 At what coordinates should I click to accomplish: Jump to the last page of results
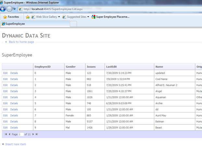(x=37, y=134)
